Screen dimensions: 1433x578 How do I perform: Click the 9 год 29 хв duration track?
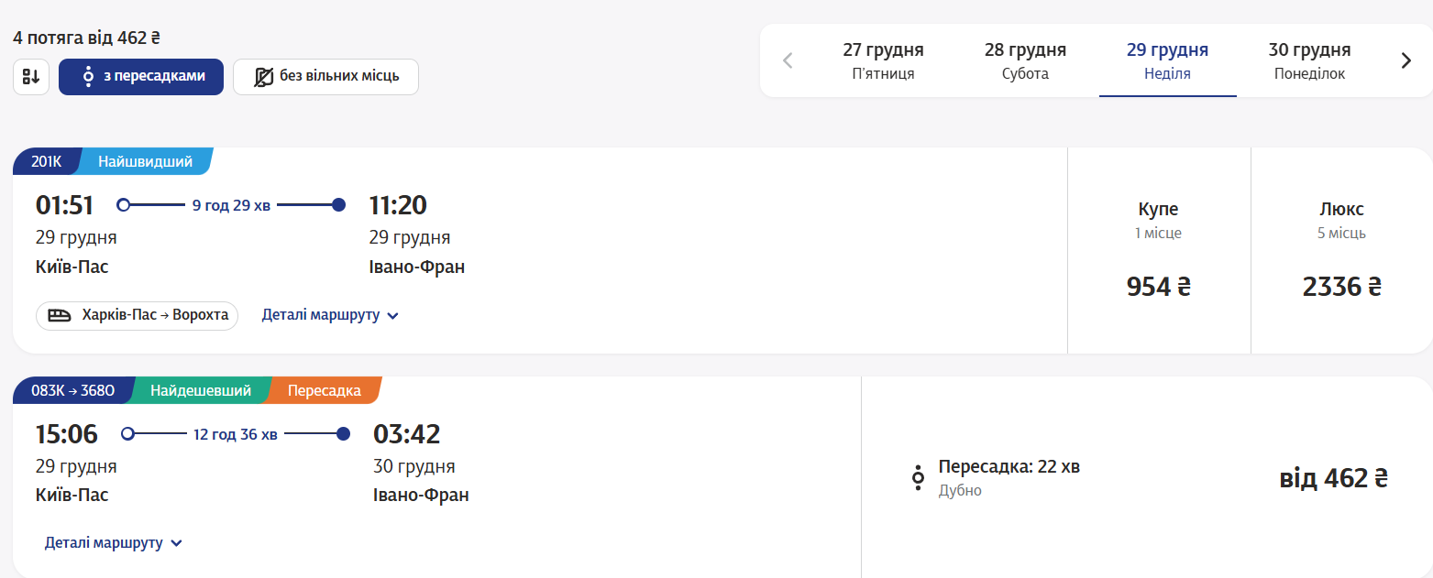click(229, 204)
